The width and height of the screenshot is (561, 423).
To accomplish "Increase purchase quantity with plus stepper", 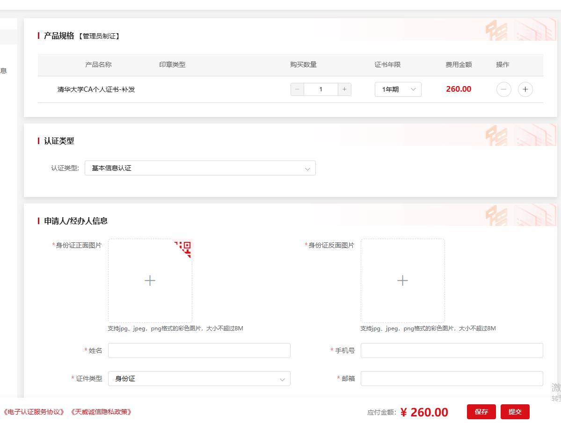I will click(x=344, y=89).
